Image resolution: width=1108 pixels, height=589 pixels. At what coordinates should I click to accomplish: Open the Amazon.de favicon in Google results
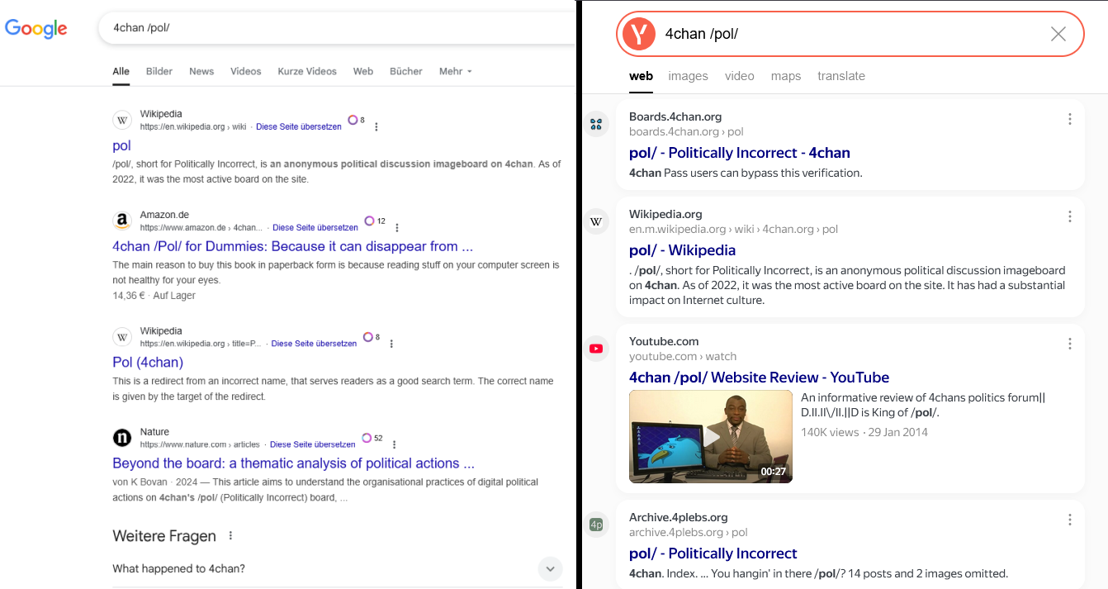click(122, 221)
